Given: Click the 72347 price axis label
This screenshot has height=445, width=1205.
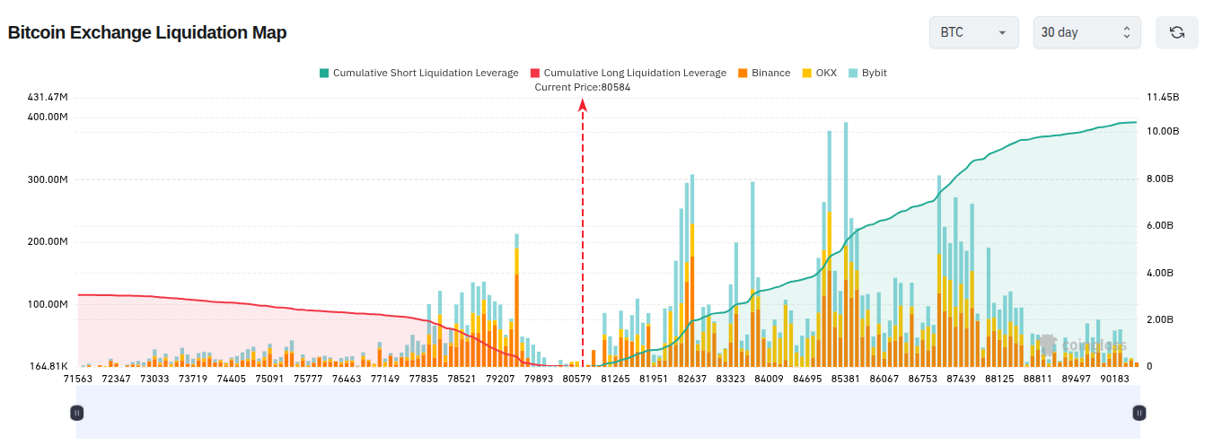Looking at the screenshot, I should (116, 380).
